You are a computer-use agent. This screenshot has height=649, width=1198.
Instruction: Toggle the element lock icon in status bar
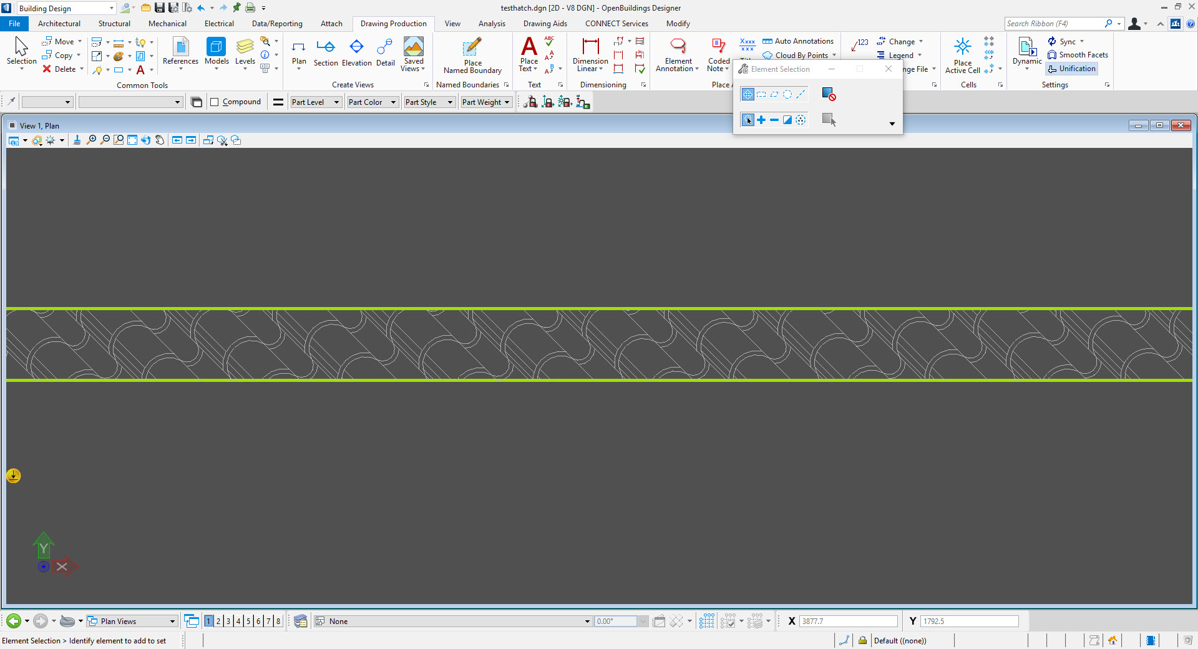pos(862,640)
